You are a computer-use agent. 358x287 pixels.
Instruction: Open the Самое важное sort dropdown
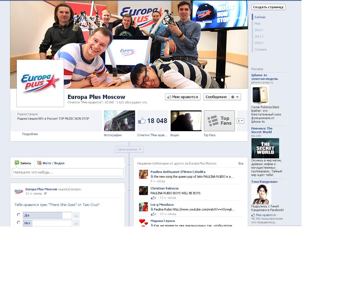(x=129, y=149)
